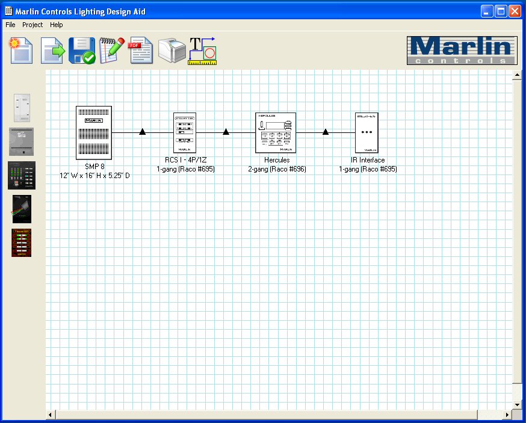The height and width of the screenshot is (423, 526).
Task: Click the application icon in title bar
Action: point(8,11)
